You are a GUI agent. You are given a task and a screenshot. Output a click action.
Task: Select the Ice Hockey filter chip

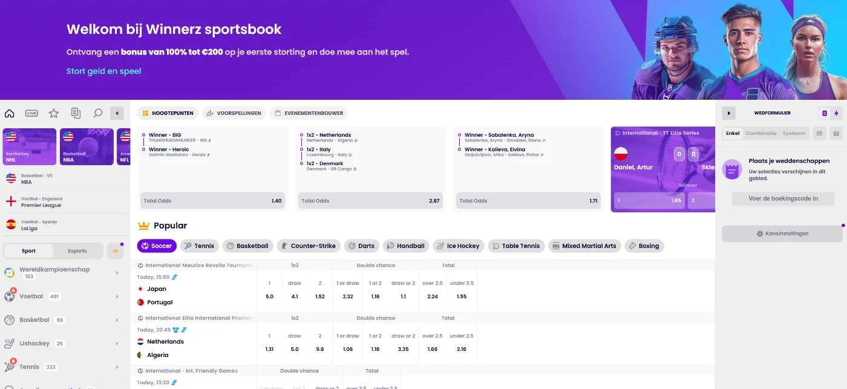459,246
